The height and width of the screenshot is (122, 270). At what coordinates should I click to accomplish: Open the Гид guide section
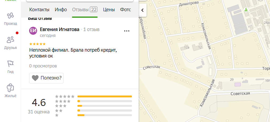pyautogui.click(x=10, y=67)
